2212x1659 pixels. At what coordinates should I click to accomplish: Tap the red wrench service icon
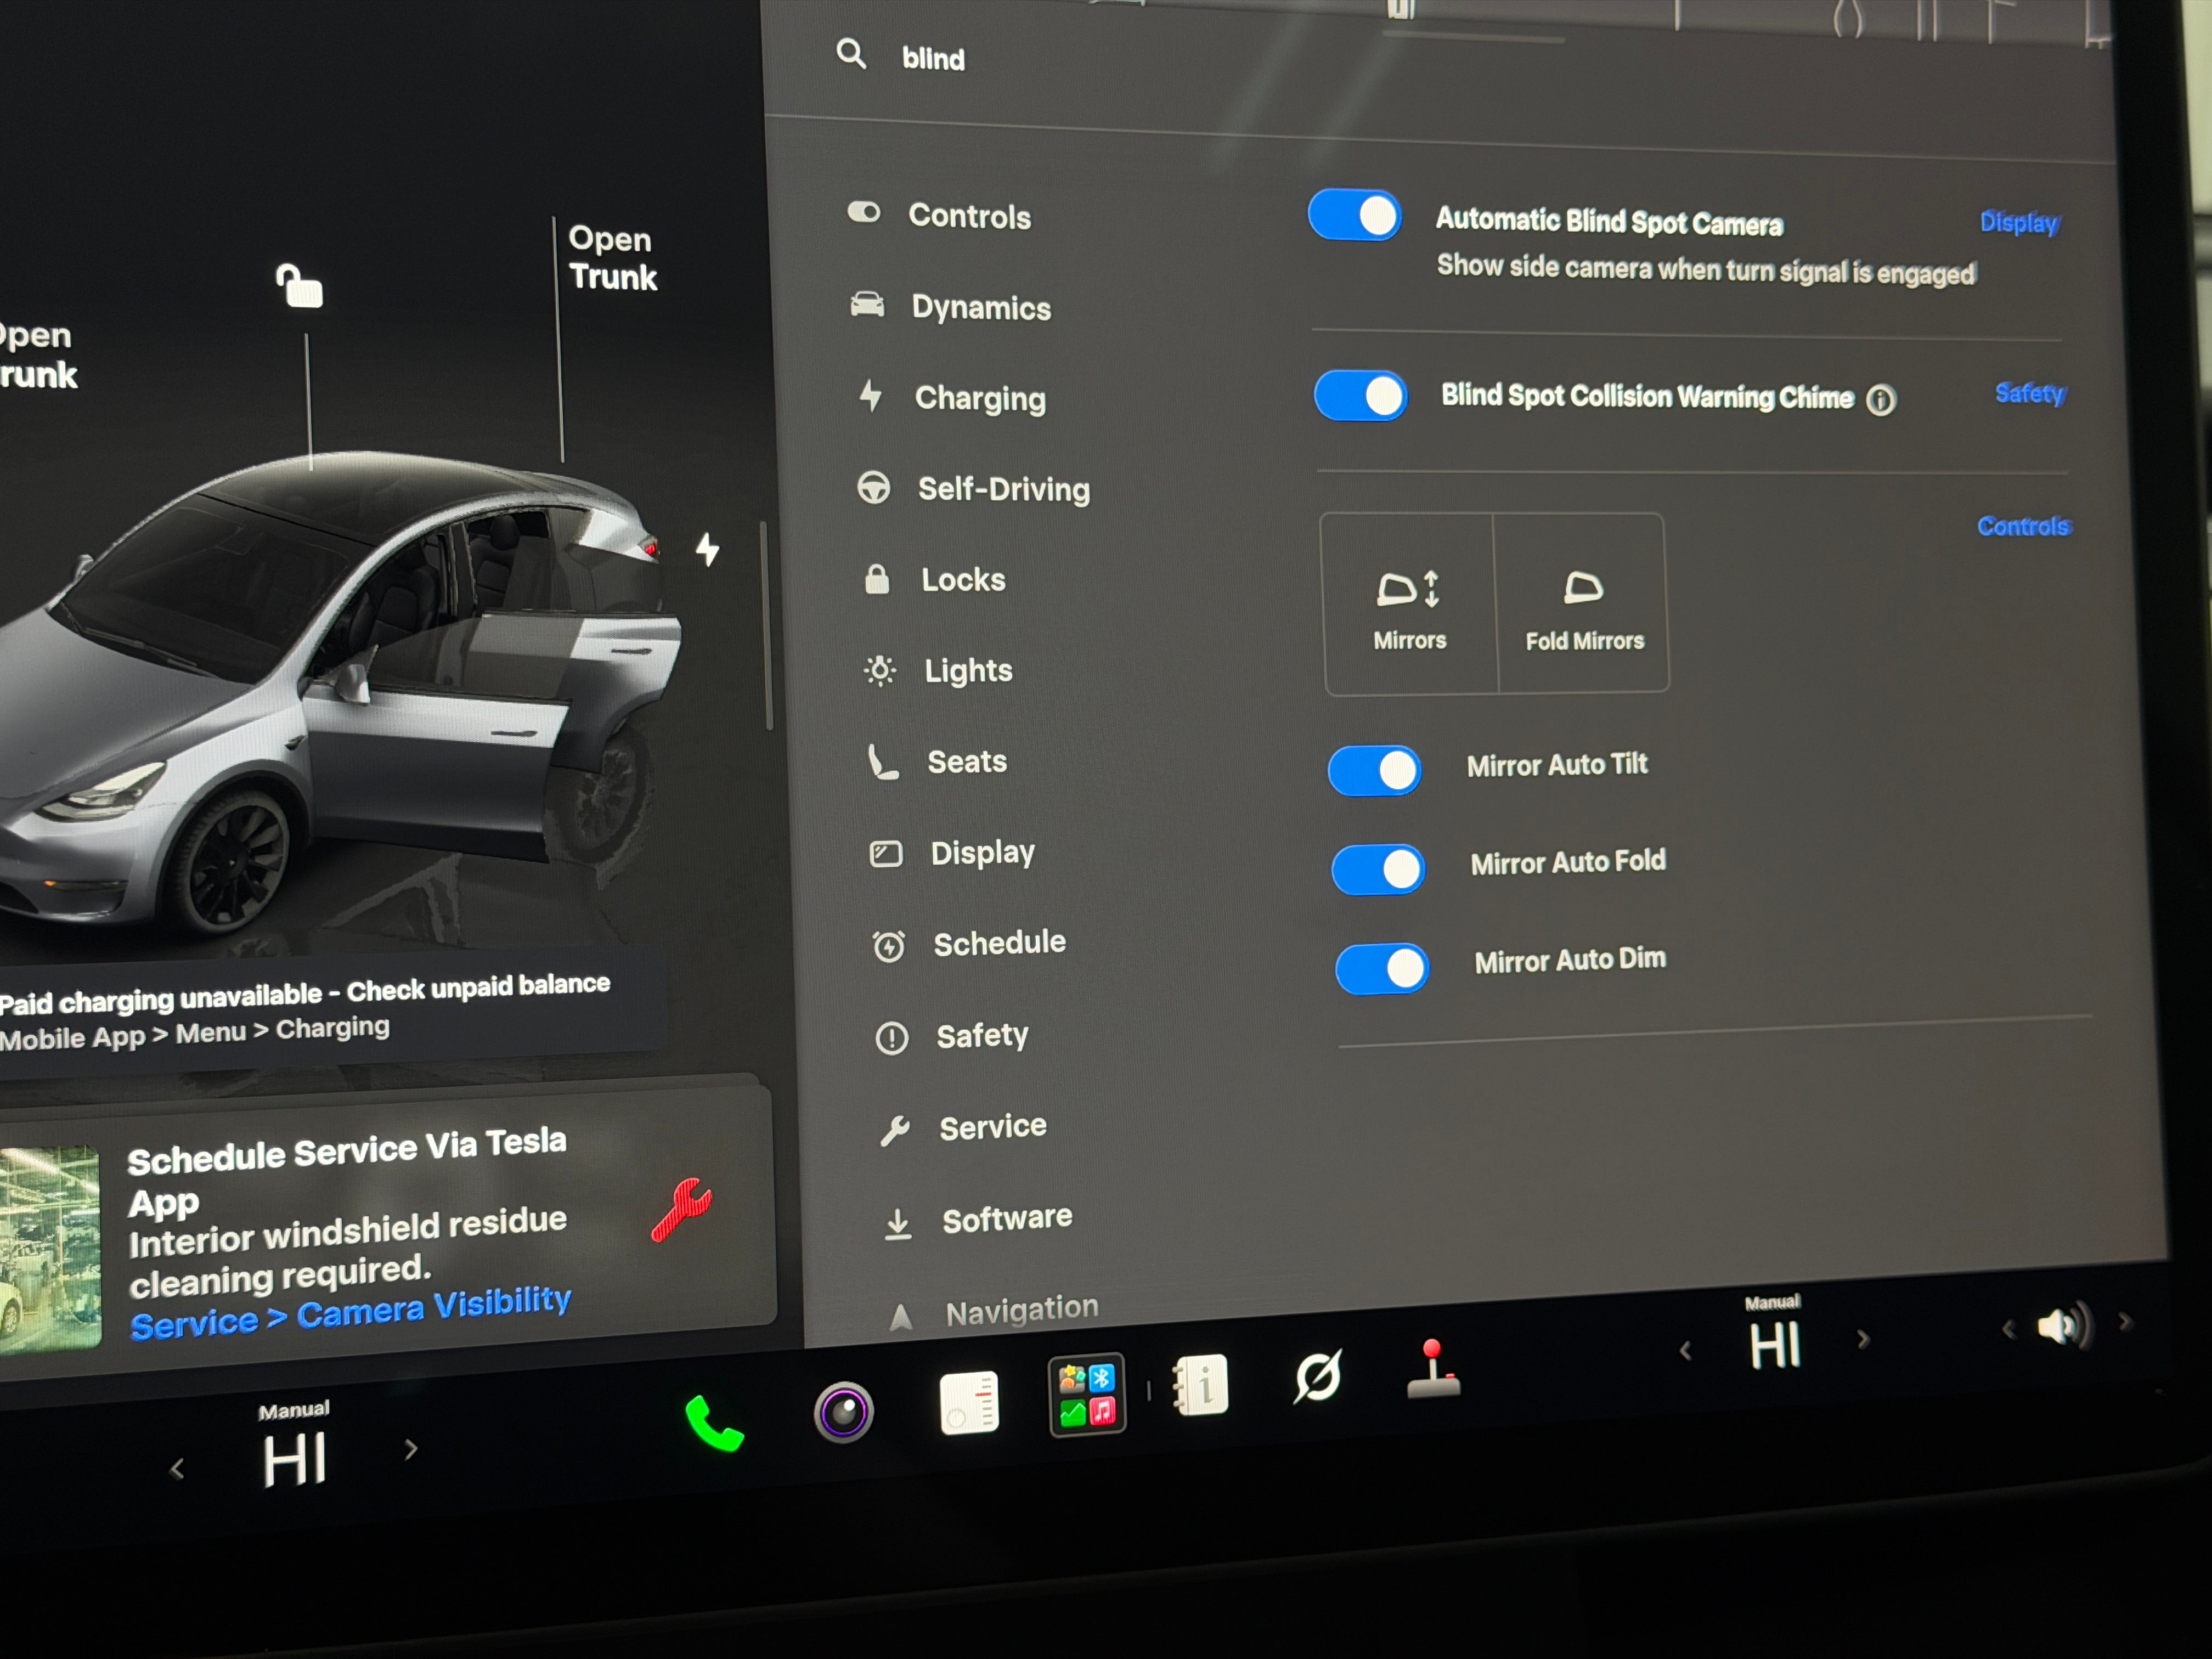(x=682, y=1209)
